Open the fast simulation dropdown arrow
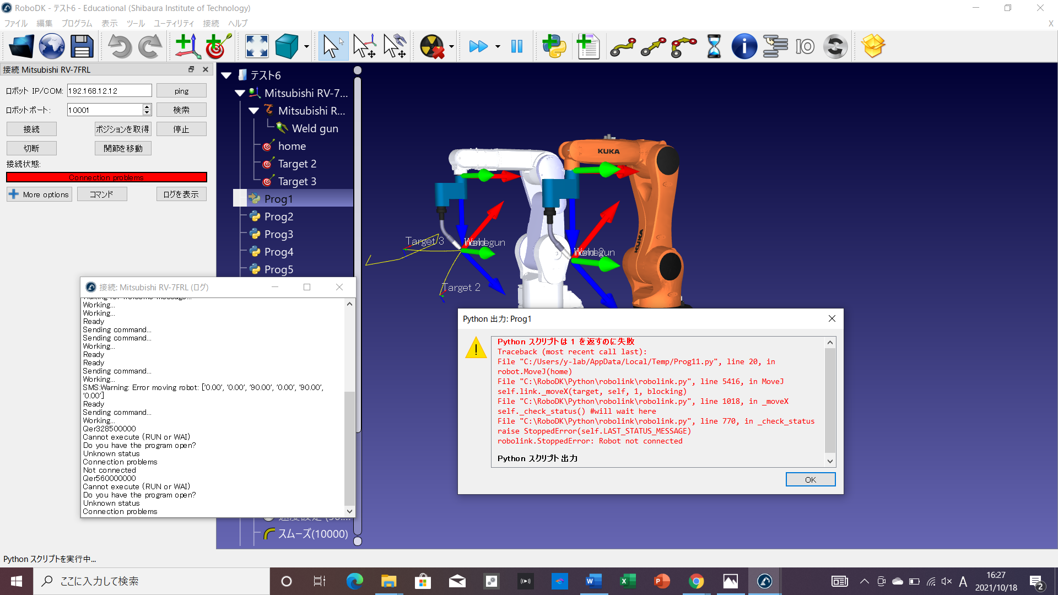 (x=498, y=47)
